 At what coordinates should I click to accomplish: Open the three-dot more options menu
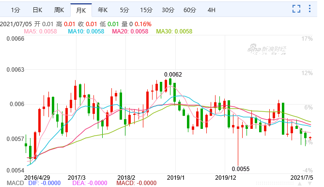pos(309,9)
